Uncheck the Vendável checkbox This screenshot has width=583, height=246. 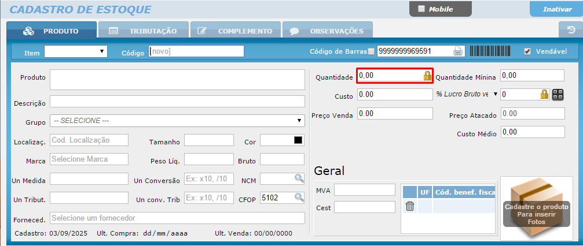click(527, 51)
